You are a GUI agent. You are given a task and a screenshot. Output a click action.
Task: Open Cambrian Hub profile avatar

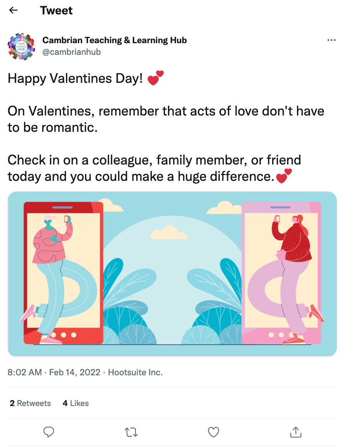(21, 46)
